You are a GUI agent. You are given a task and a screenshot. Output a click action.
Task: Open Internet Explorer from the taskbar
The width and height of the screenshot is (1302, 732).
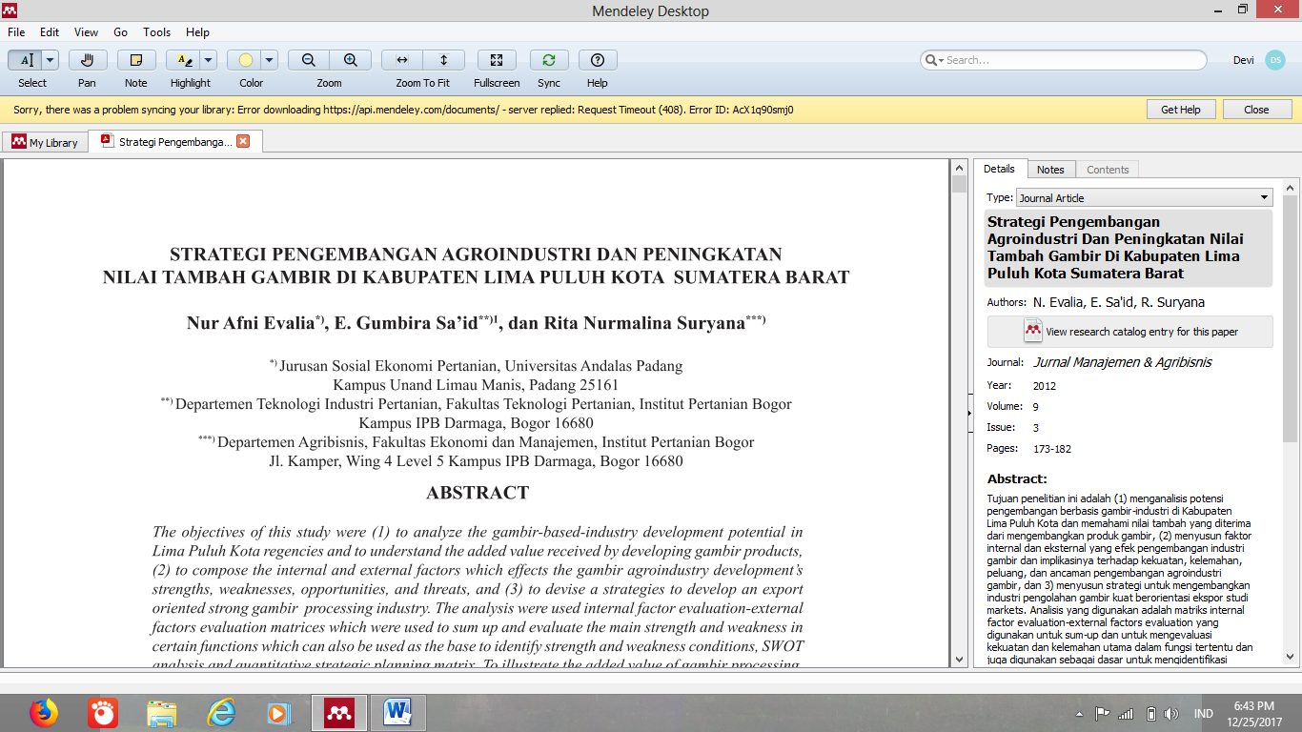point(220,713)
